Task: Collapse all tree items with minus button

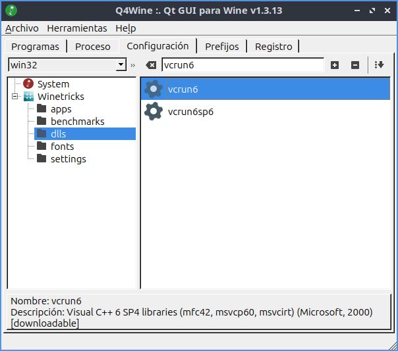Action: tap(355, 65)
